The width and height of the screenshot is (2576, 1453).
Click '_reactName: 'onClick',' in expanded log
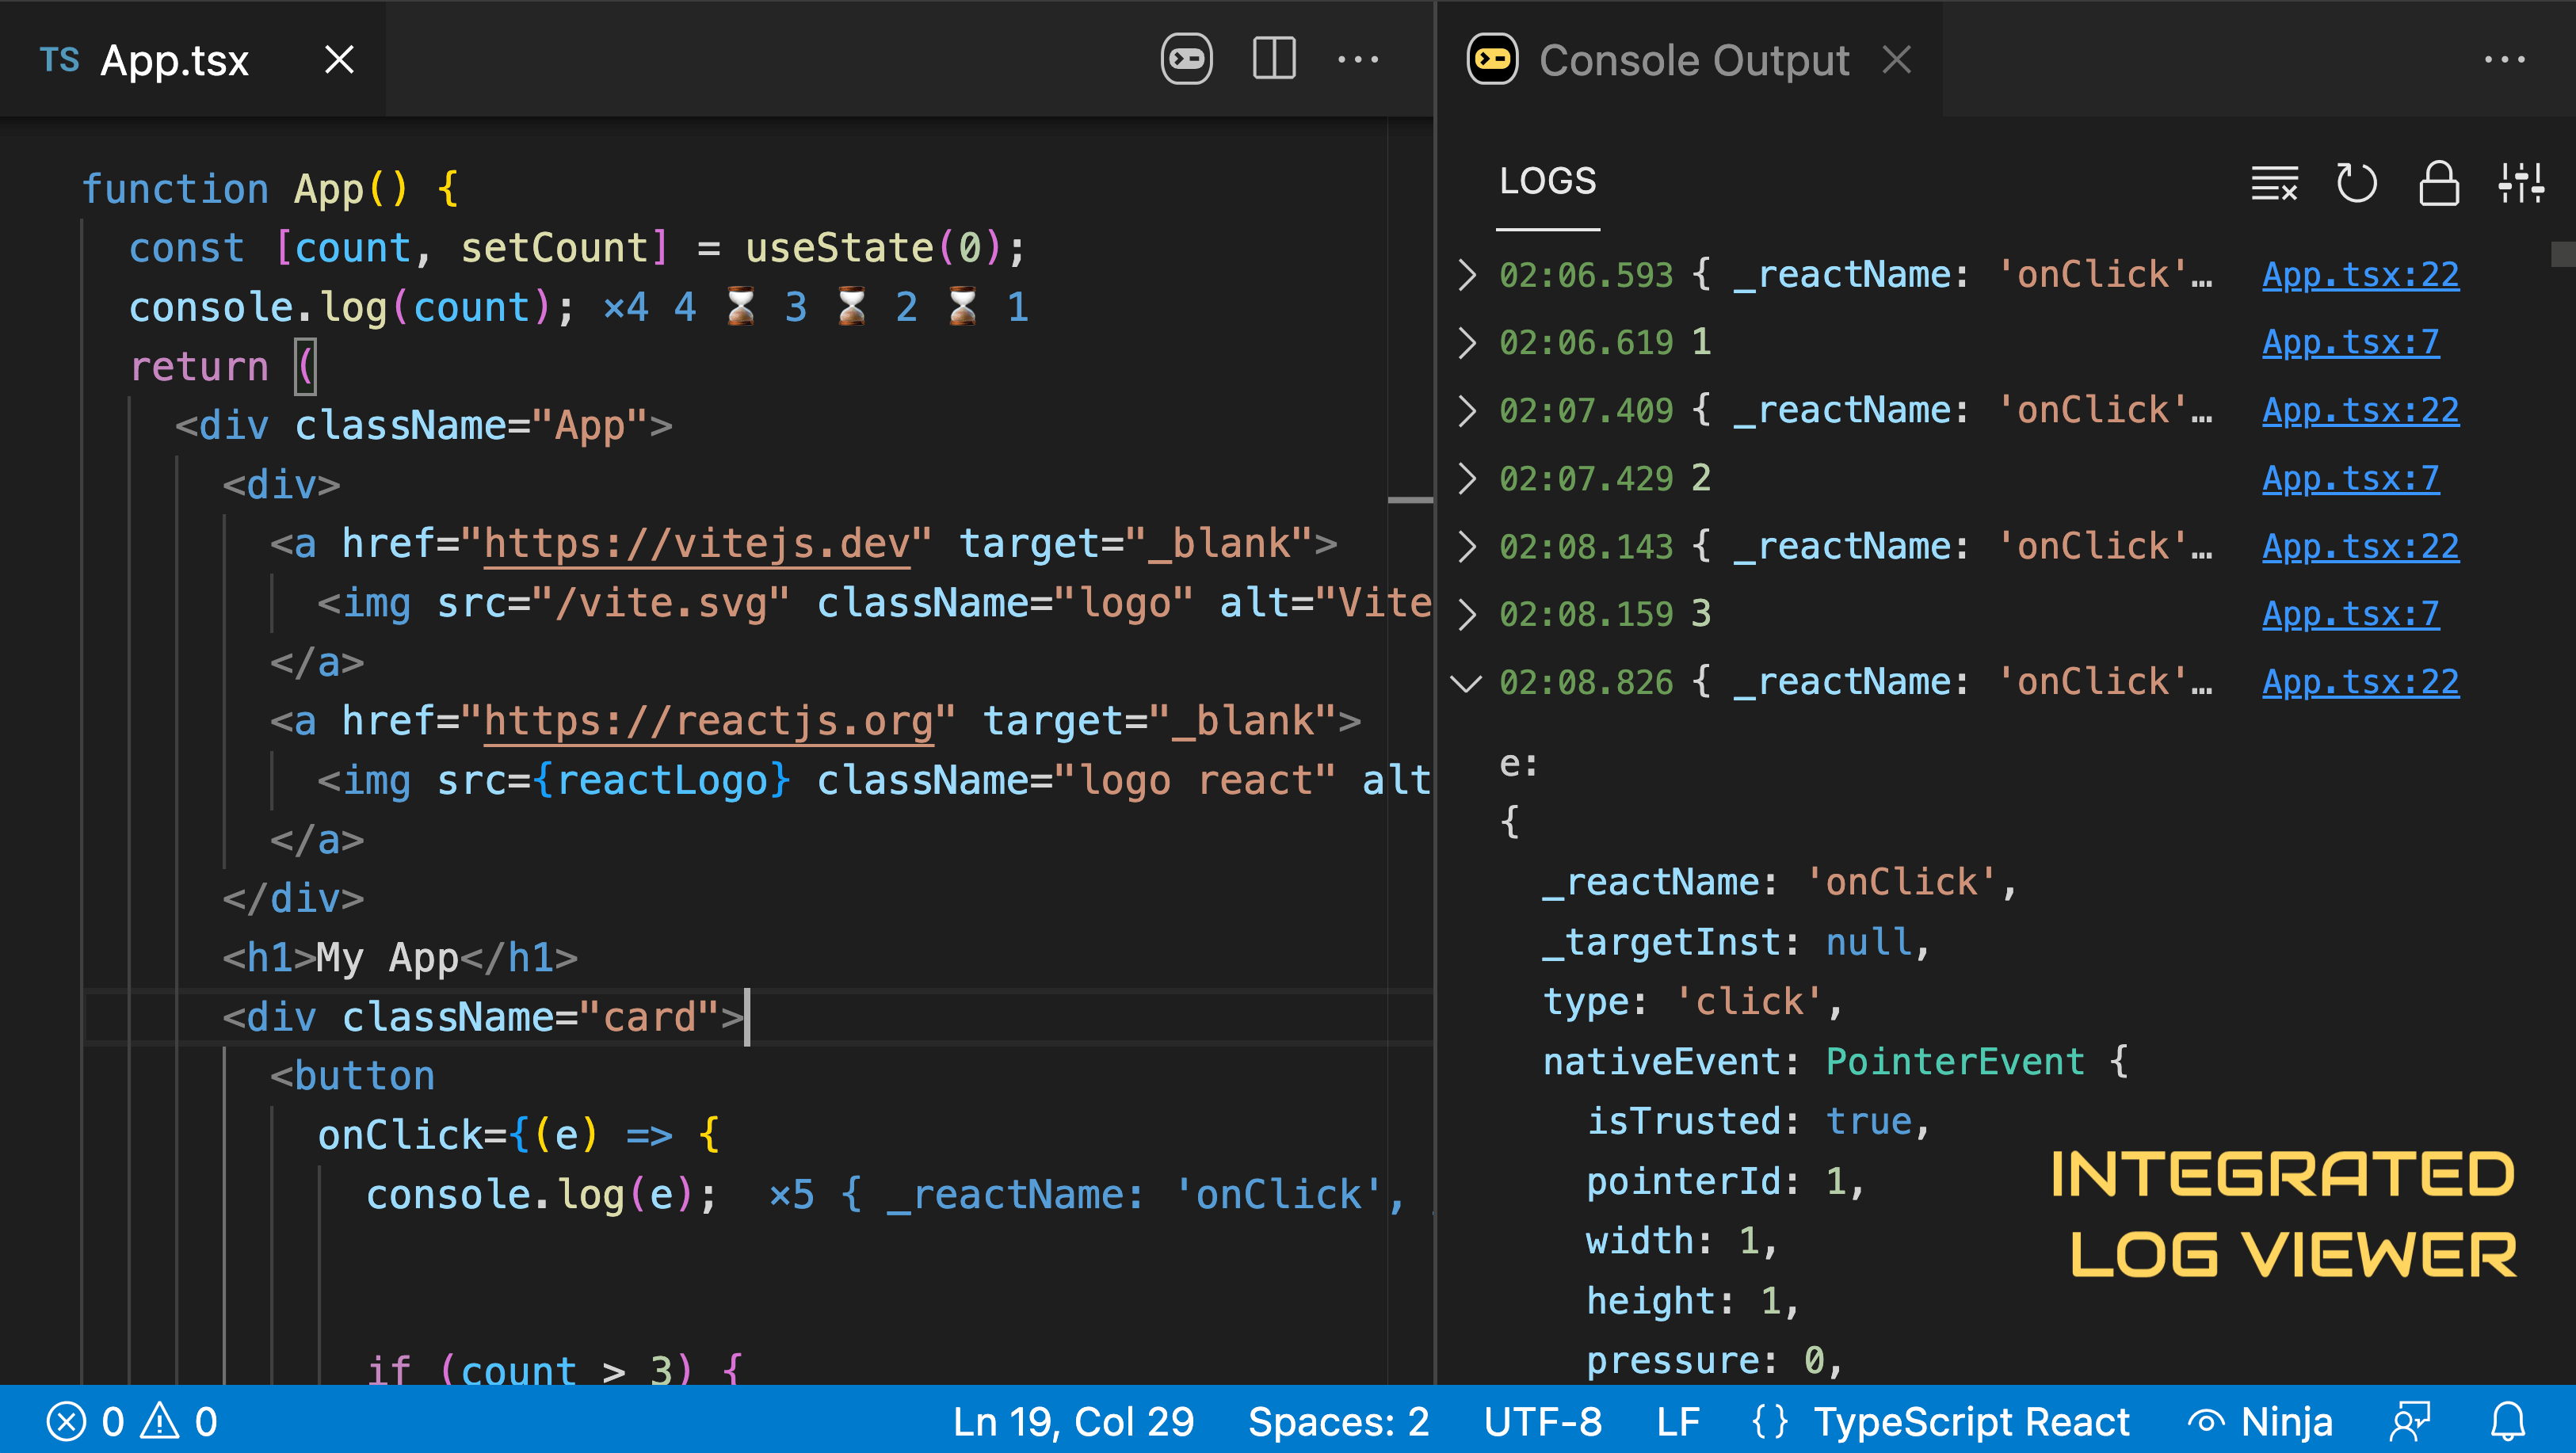pos(1779,883)
